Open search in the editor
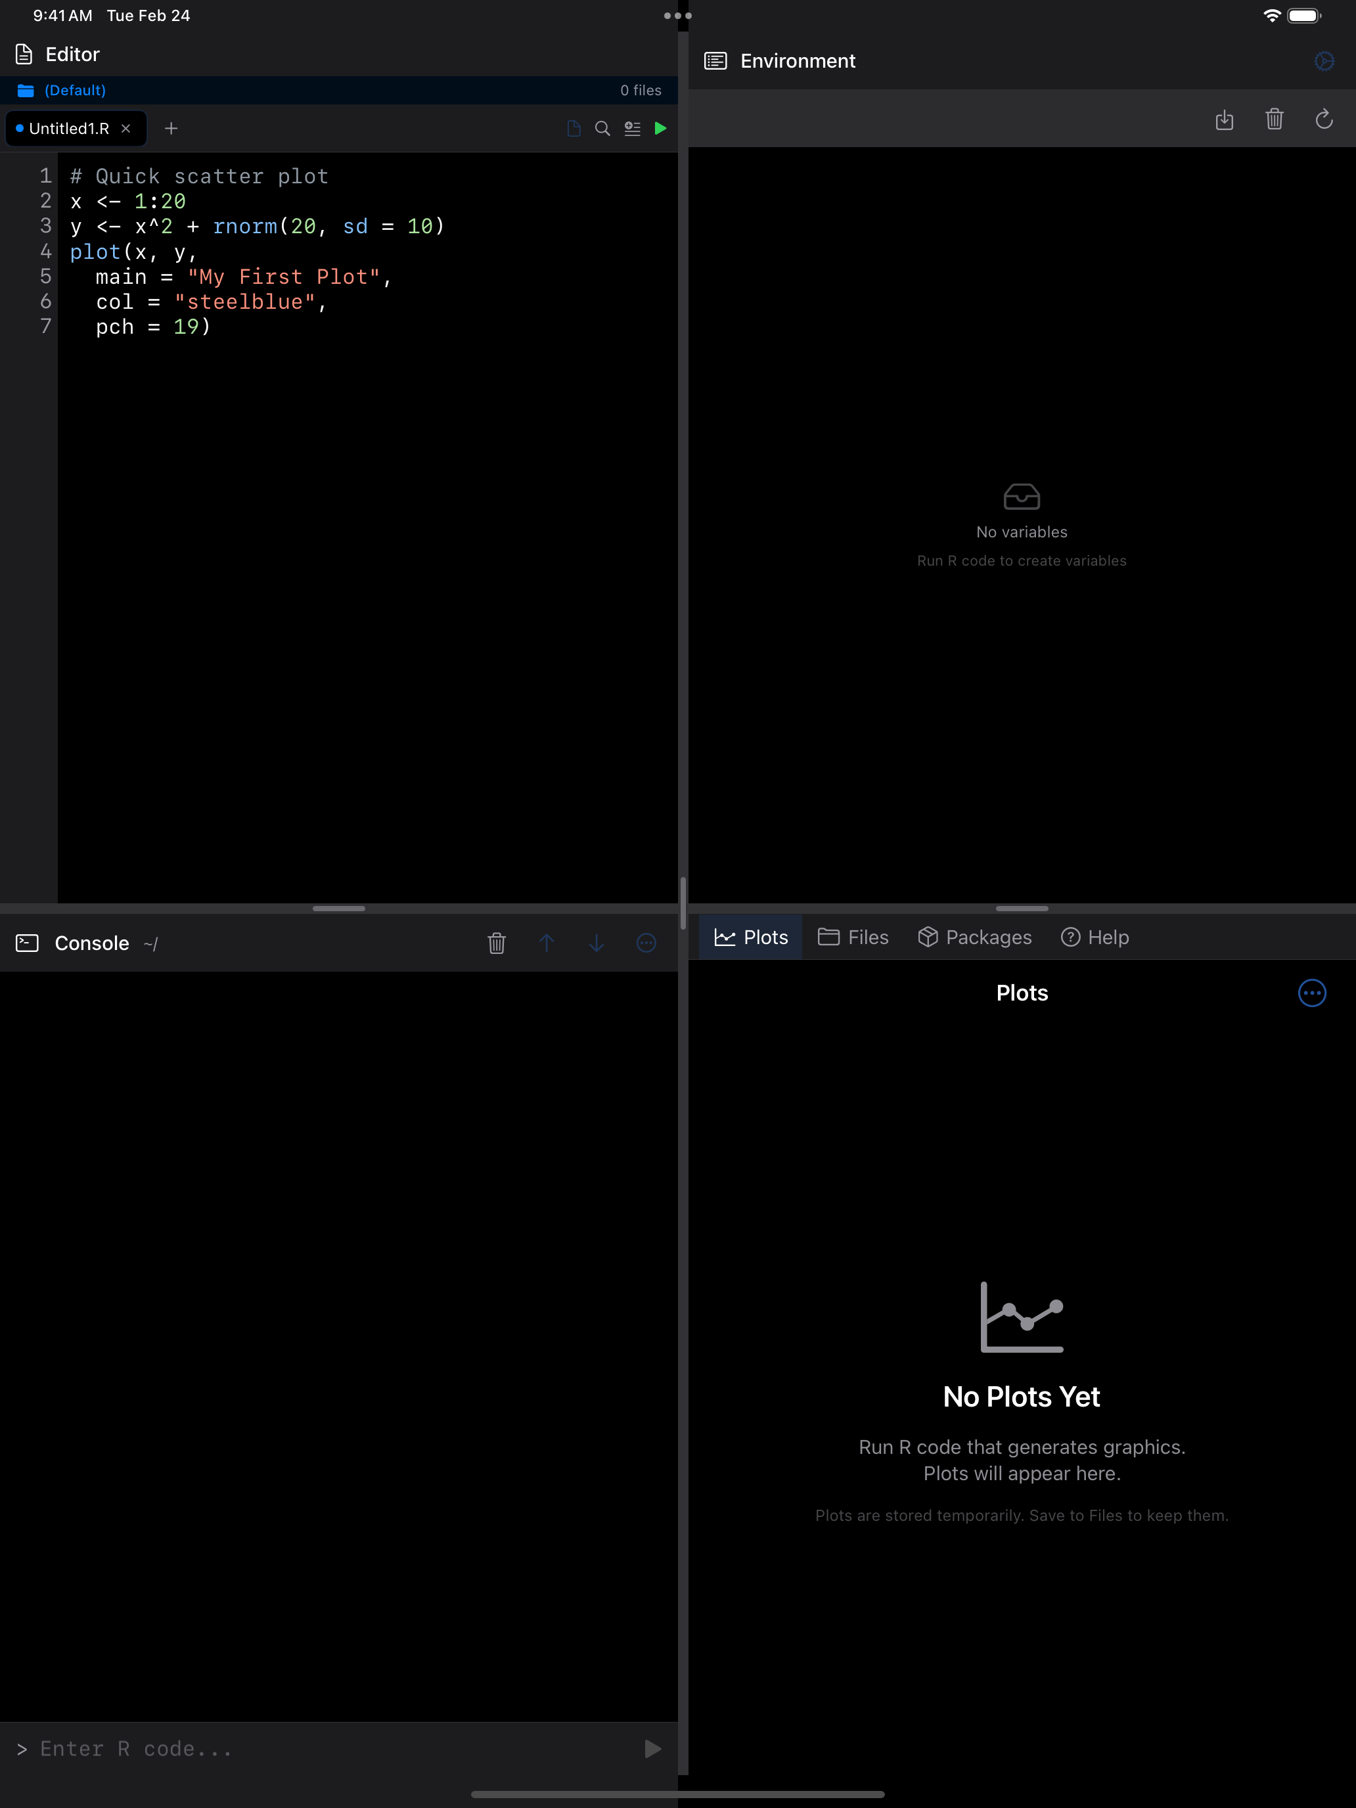This screenshot has height=1808, width=1356. coord(602,128)
